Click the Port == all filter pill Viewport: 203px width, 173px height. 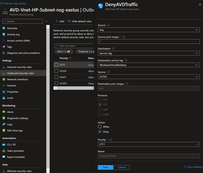tap(64, 51)
